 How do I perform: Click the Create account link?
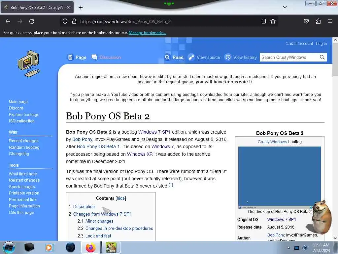299,43
